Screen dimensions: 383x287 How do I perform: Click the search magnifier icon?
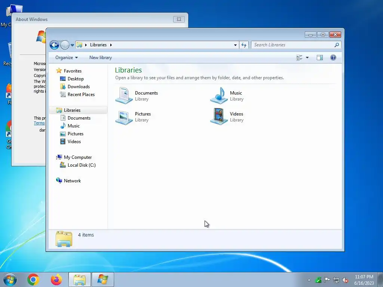[337, 45]
